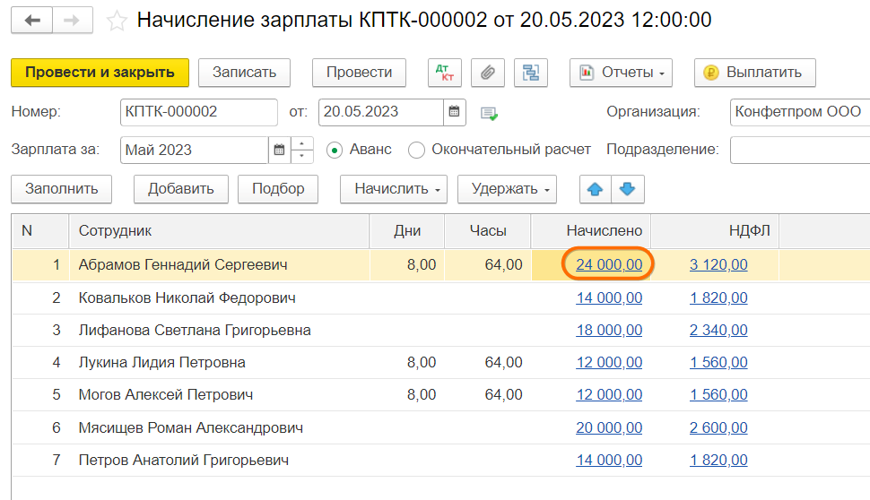Select the Аванс radio button
Viewport: 870px width, 500px height.
pyautogui.click(x=335, y=150)
